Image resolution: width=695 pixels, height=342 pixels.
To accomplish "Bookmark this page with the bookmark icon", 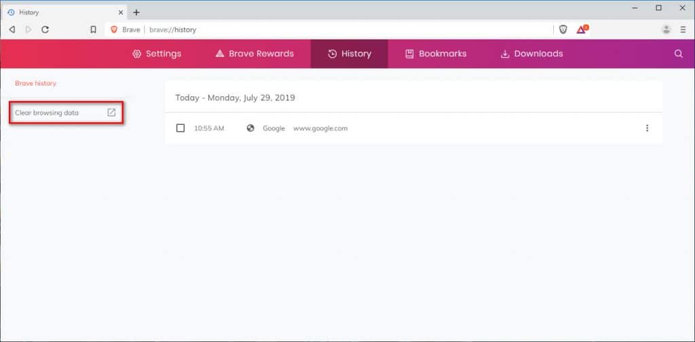I will pyautogui.click(x=93, y=30).
